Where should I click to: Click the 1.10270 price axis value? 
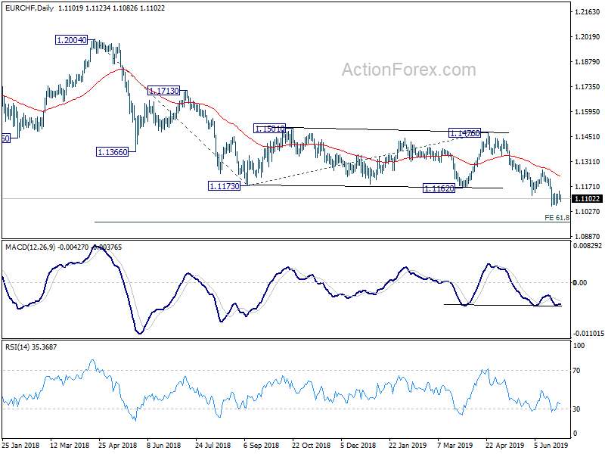pyautogui.click(x=588, y=212)
